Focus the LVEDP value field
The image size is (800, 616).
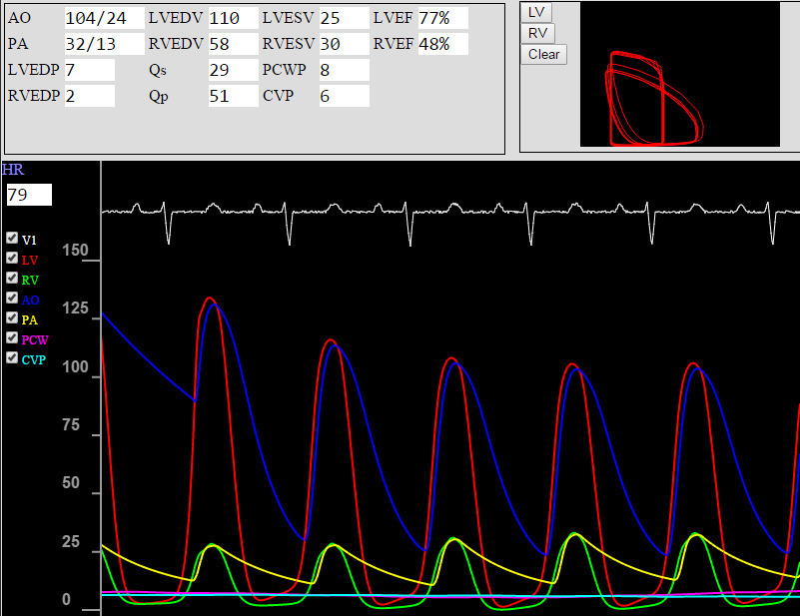coord(89,70)
